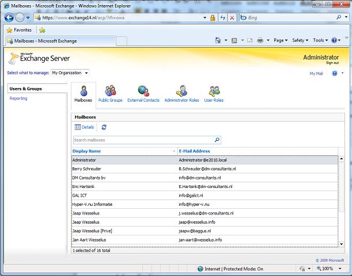Click the Home icon in command bar

(218, 40)
